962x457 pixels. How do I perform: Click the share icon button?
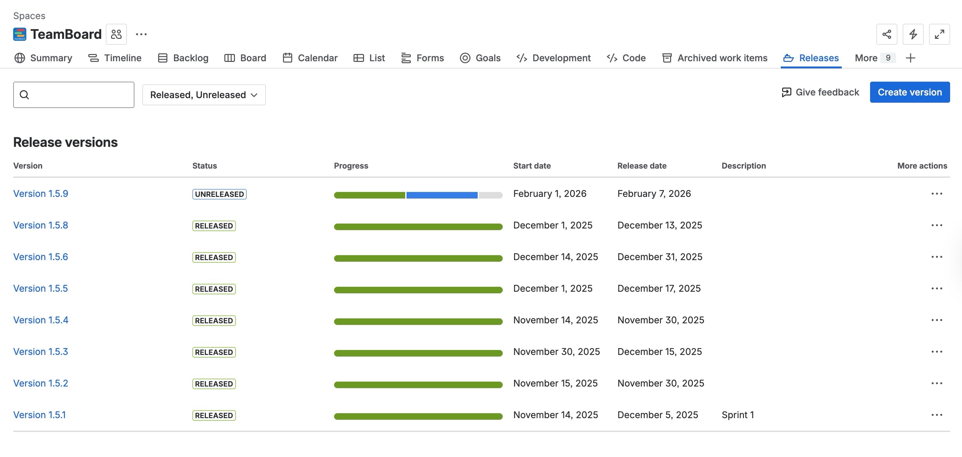coord(887,34)
